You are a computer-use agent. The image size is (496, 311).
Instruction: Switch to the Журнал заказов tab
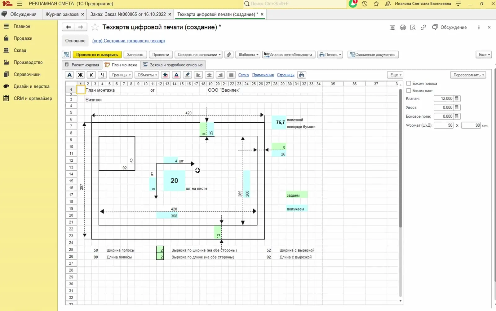[x=62, y=14]
